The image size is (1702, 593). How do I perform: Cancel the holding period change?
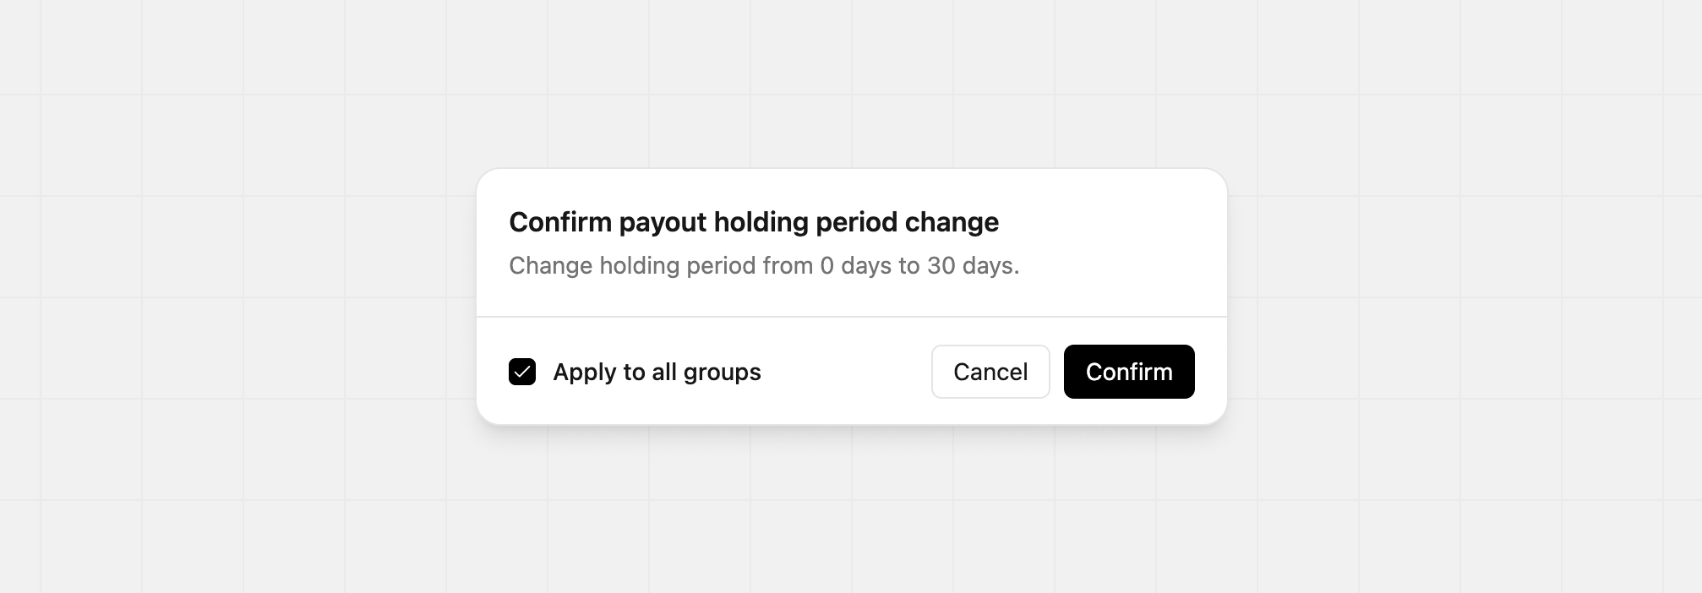pos(990,372)
